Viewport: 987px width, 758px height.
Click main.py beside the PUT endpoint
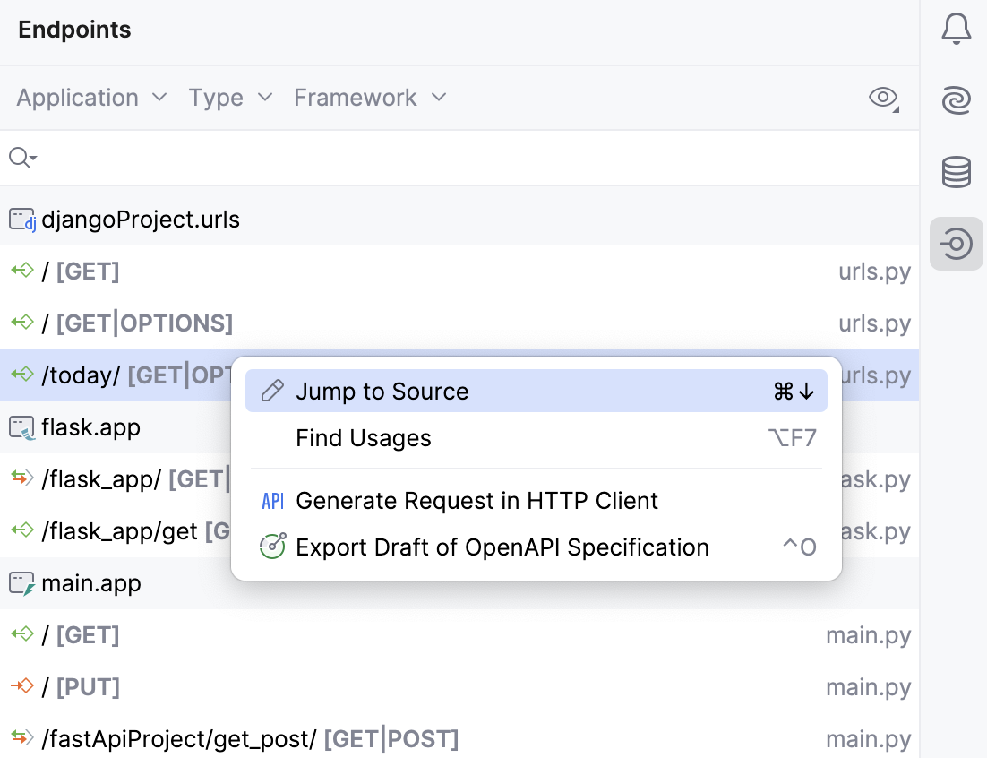click(x=868, y=687)
